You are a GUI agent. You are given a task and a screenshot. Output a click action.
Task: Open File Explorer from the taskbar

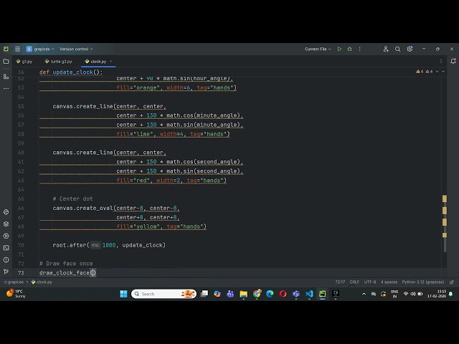[243, 294]
